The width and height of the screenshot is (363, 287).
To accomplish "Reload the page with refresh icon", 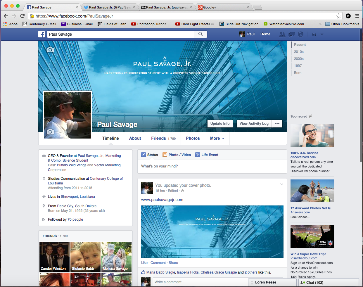I will click(x=22, y=16).
